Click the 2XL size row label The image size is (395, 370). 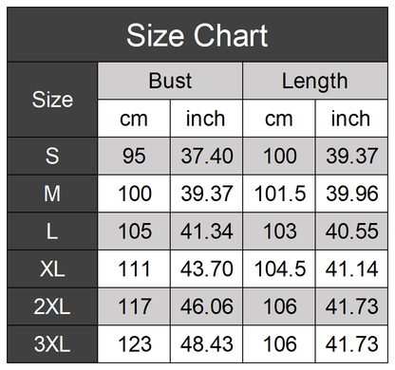(52, 306)
